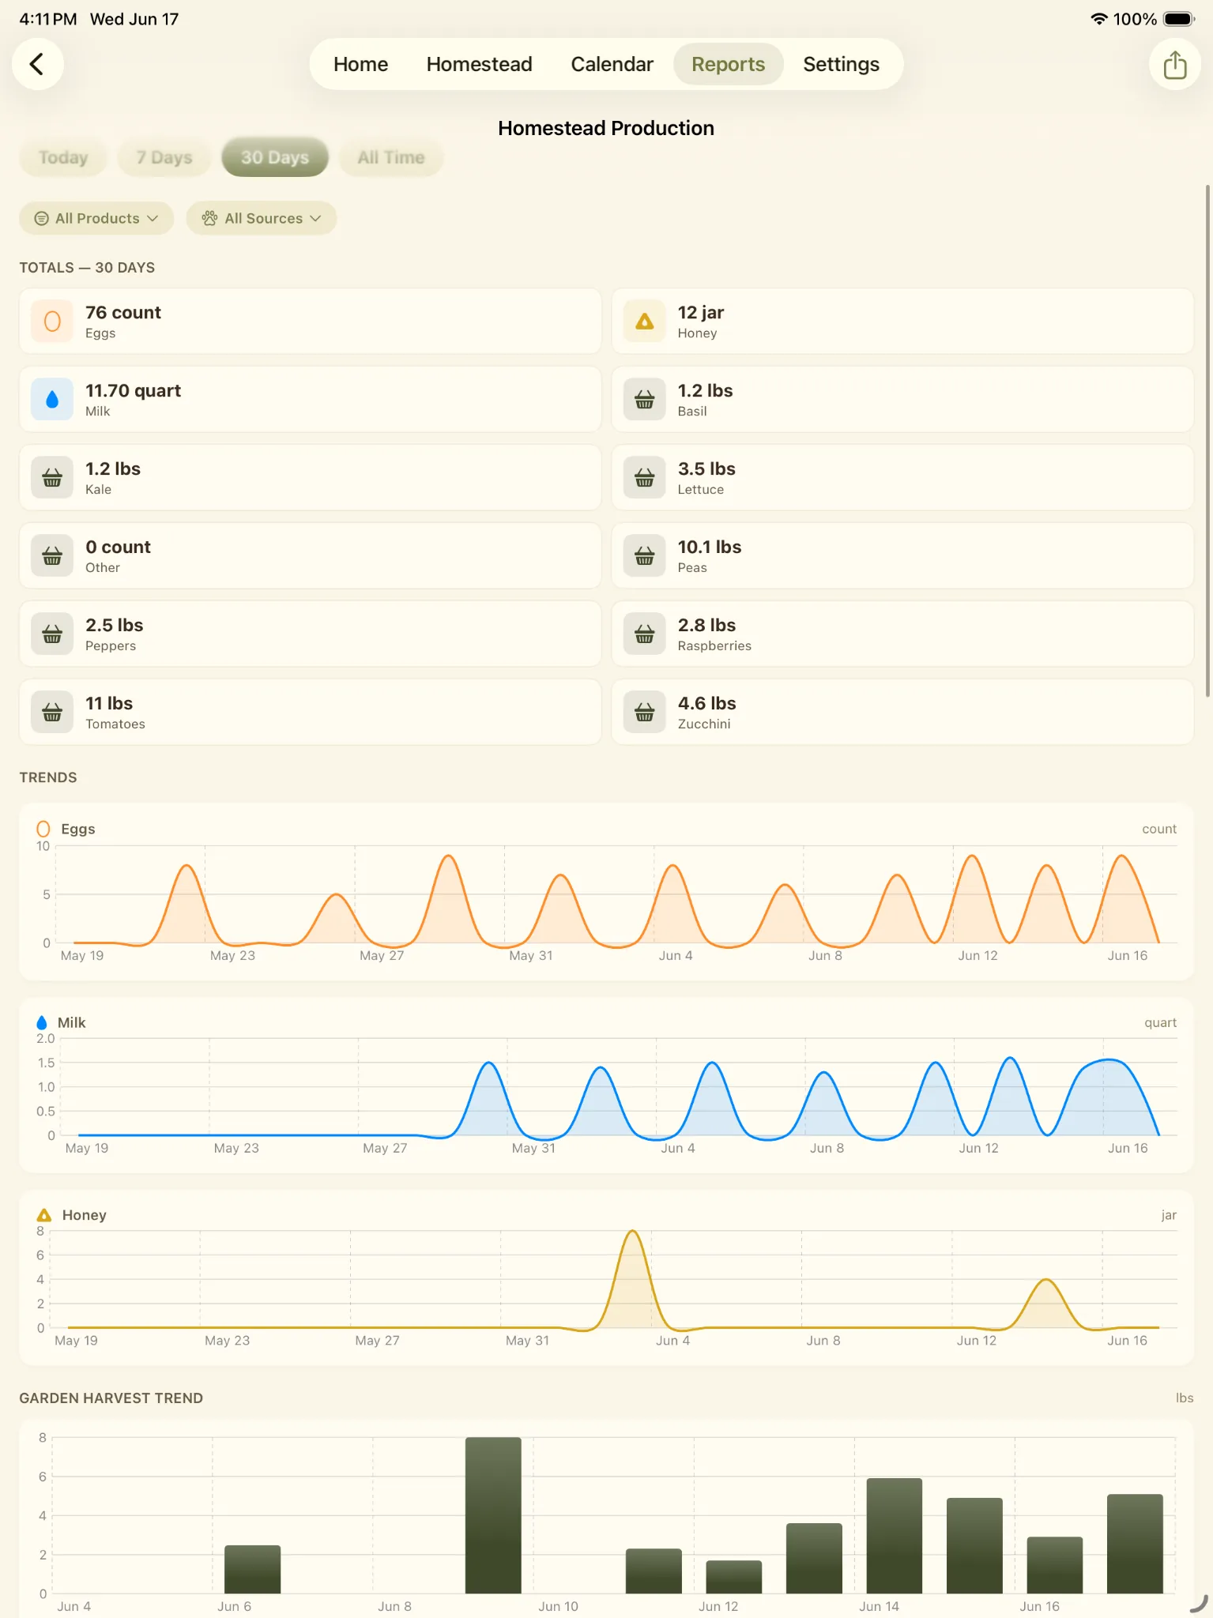
Task: Click the Eggs egg icon in totals
Action: [x=52, y=322]
